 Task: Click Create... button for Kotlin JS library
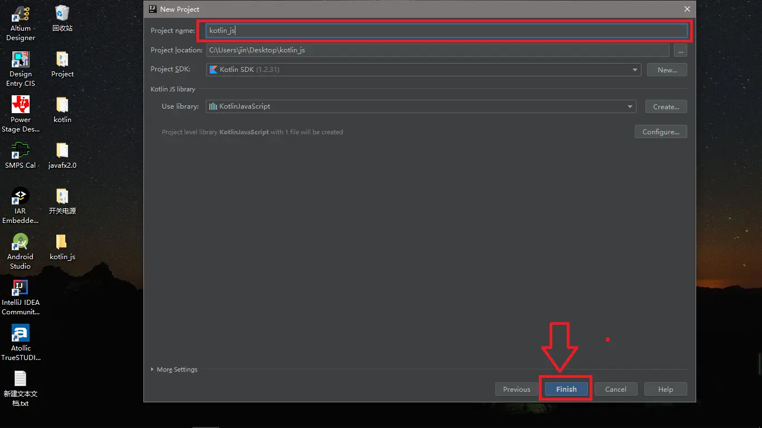[x=666, y=106]
